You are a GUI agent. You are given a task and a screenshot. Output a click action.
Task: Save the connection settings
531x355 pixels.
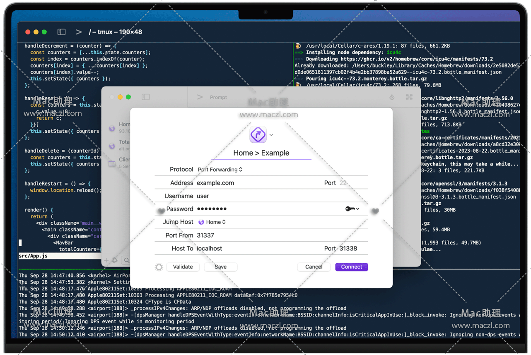coord(220,267)
